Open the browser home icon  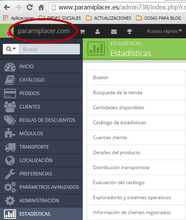point(41,7)
